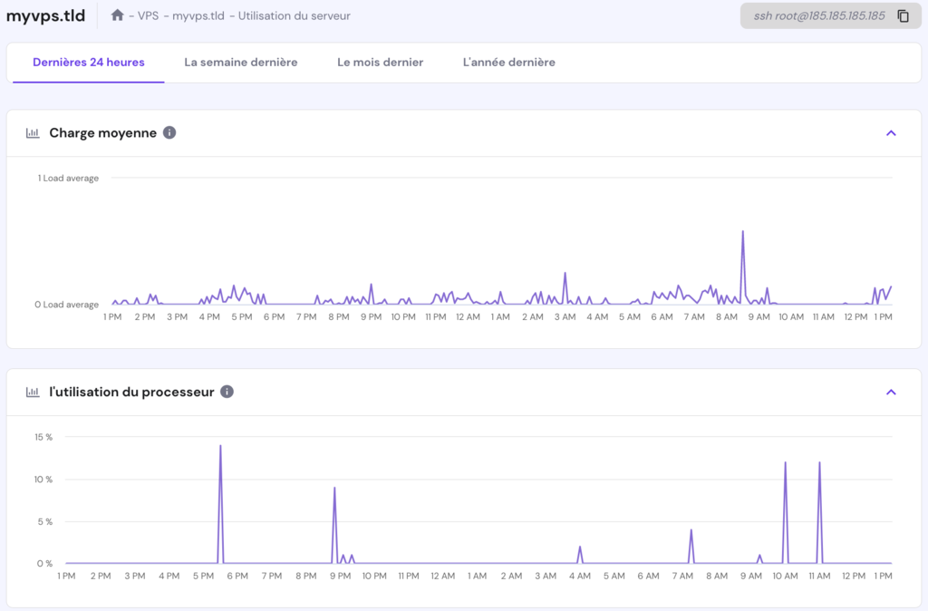Copy the SSH command with the copy icon
Screen dimensions: 928x611
click(901, 15)
